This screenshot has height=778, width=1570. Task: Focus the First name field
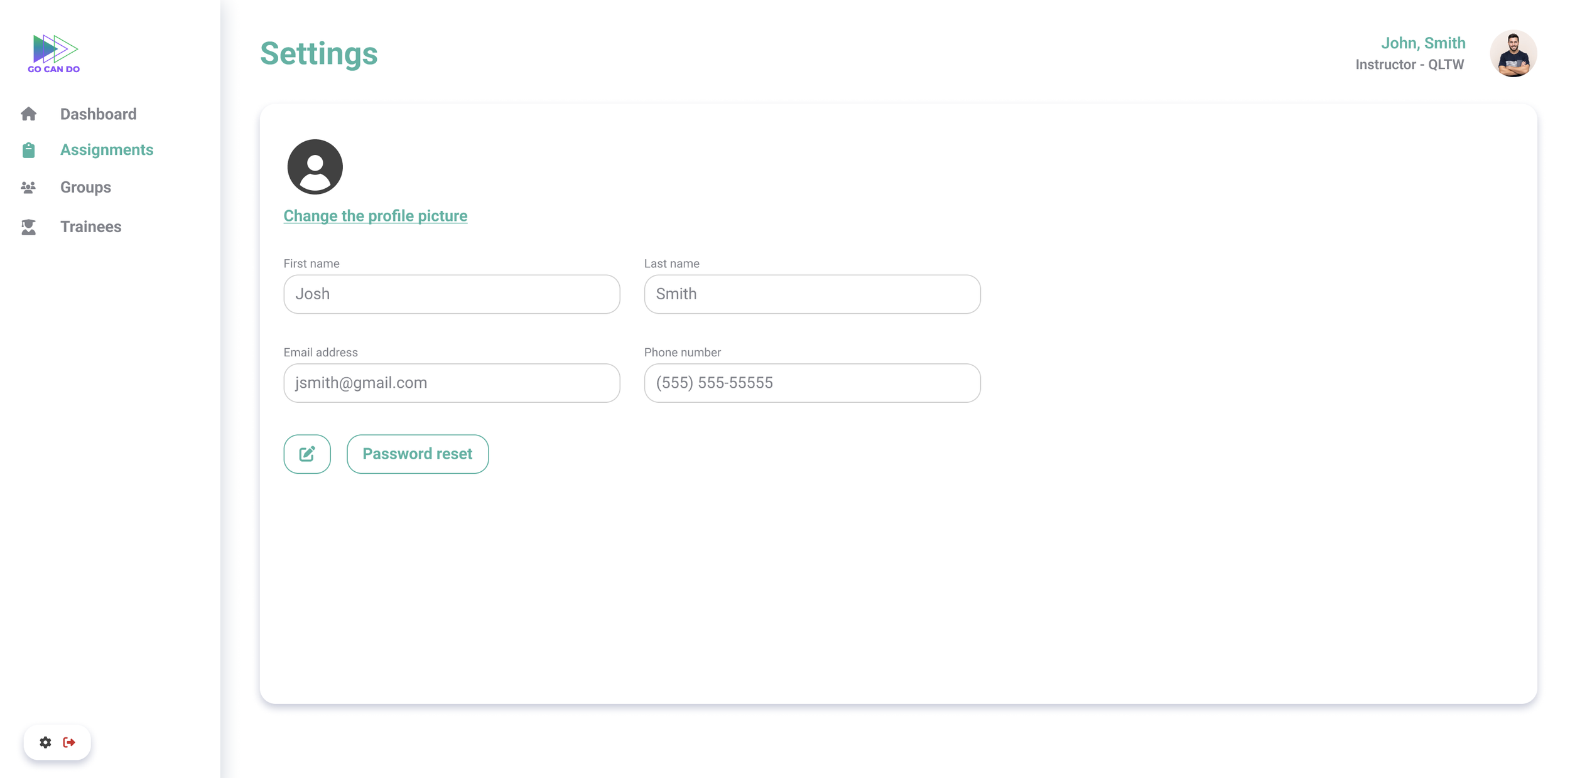[452, 294]
